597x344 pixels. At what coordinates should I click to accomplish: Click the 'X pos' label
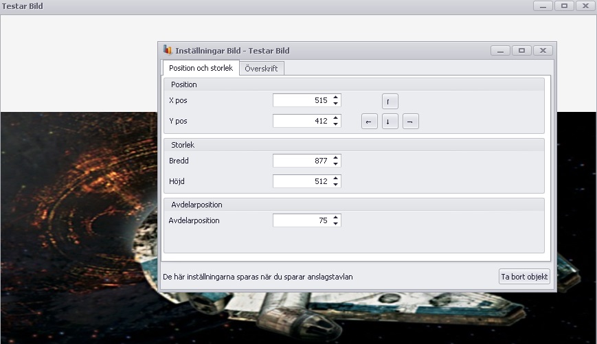pos(178,100)
